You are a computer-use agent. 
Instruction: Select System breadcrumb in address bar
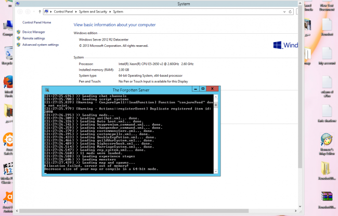(x=118, y=11)
